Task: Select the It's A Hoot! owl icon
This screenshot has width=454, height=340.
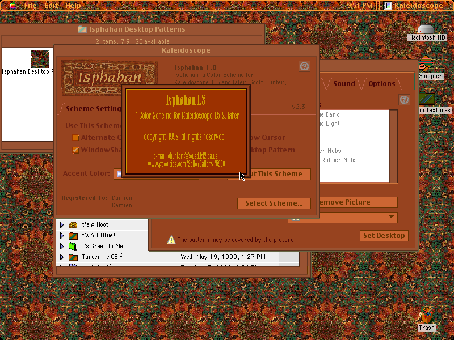Action: coord(73,224)
